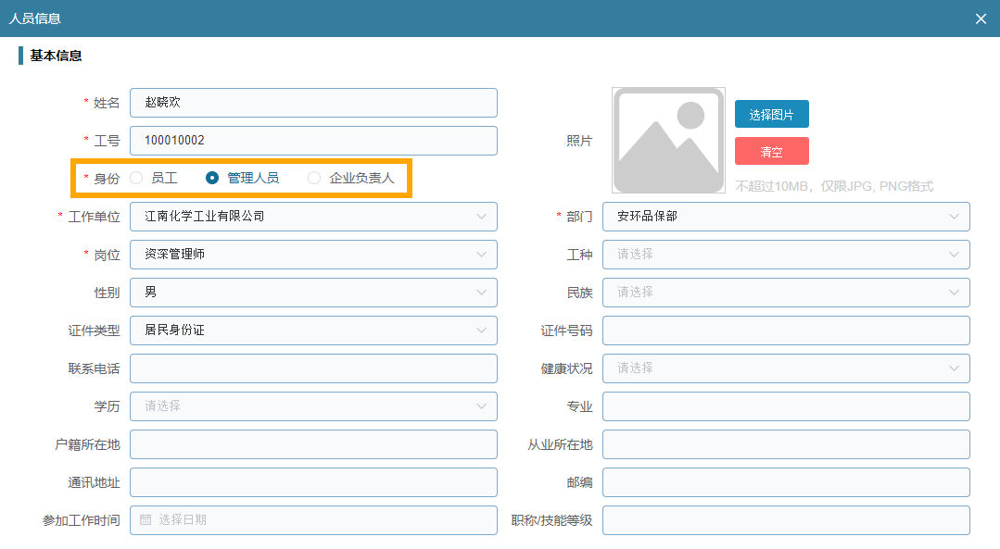Screen dimensions: 1000x549
Task: Click the 姓名 input field
Action: (313, 103)
